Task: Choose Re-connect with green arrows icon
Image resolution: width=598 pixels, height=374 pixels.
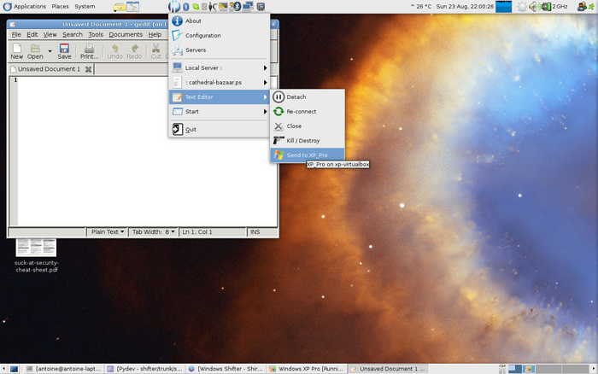Action: pos(278,112)
